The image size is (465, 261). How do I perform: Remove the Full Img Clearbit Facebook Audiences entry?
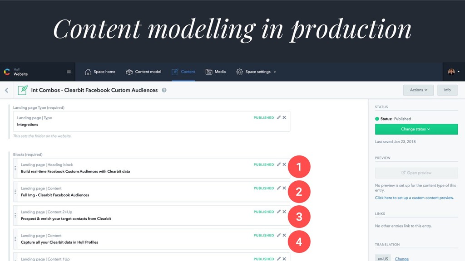[x=284, y=188]
